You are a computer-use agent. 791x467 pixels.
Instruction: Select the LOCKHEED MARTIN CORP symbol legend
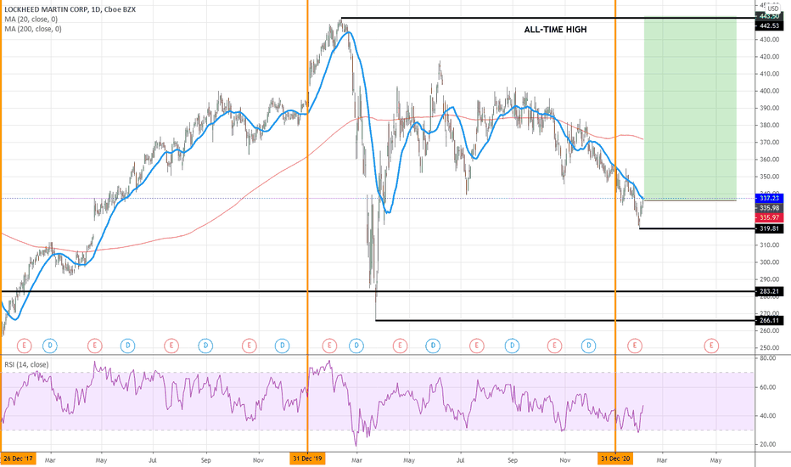coord(70,9)
